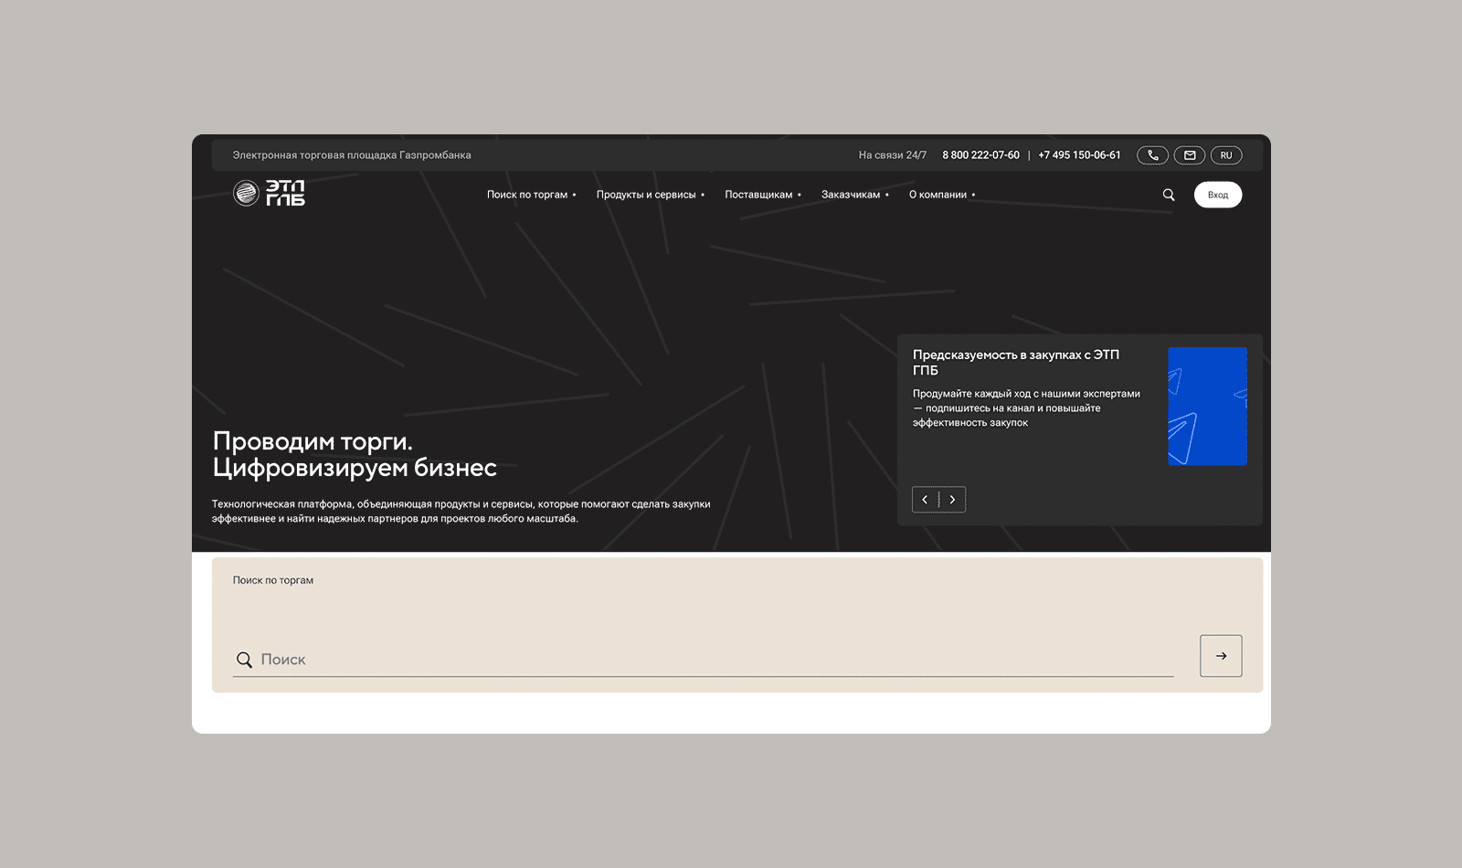Call by clicking the 8 800 222-07-60 number
This screenshot has height=868, width=1462.
[x=981, y=154]
